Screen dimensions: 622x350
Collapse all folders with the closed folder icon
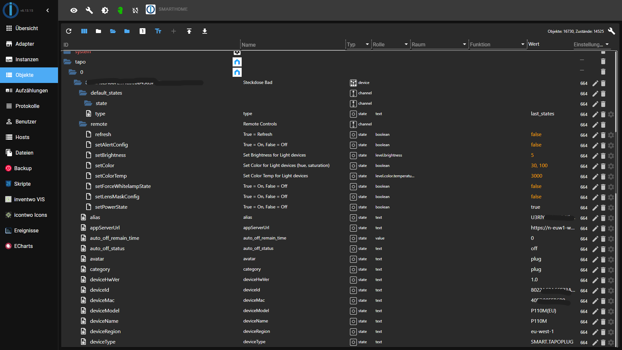(x=98, y=31)
